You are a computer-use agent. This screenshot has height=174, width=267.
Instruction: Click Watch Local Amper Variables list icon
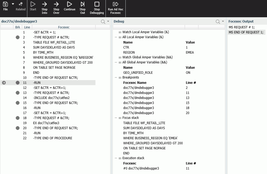120,32
